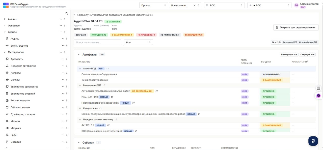
Task: Open the dark robot assistant button
Action: [313, 141]
